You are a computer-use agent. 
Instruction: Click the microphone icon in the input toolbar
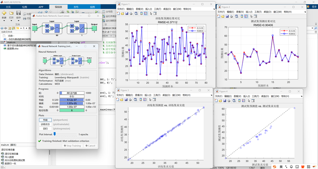point(291,167)
